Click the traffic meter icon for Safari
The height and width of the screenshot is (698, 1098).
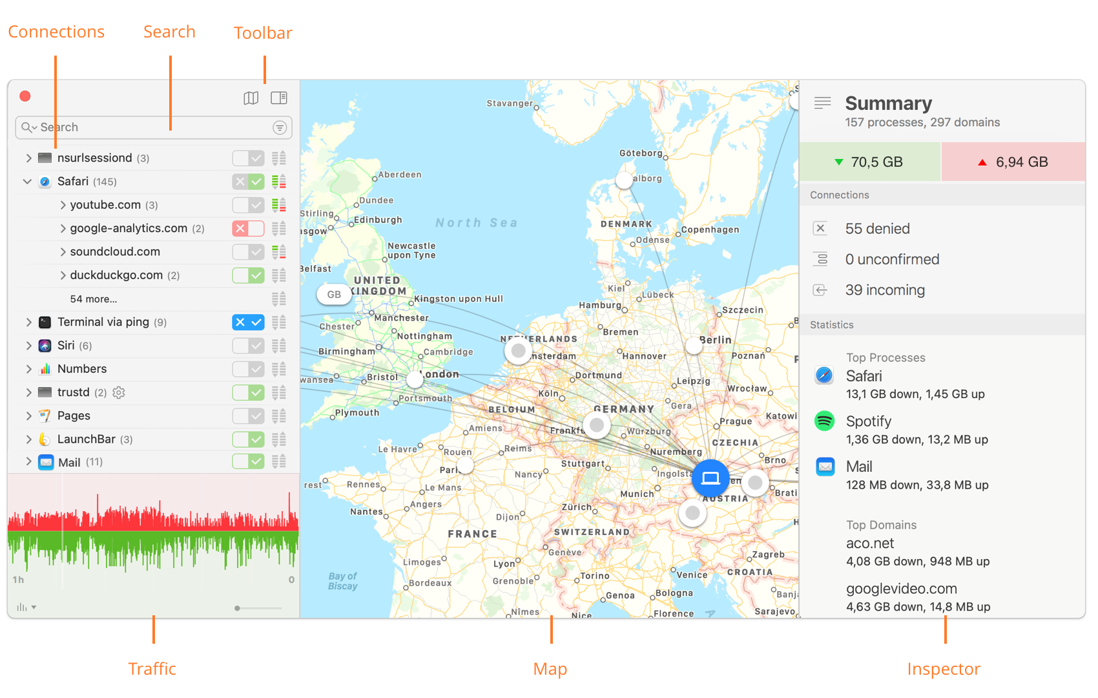279,182
